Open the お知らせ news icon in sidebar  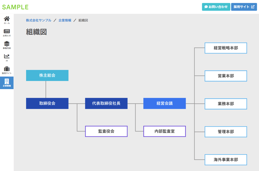click(7, 32)
